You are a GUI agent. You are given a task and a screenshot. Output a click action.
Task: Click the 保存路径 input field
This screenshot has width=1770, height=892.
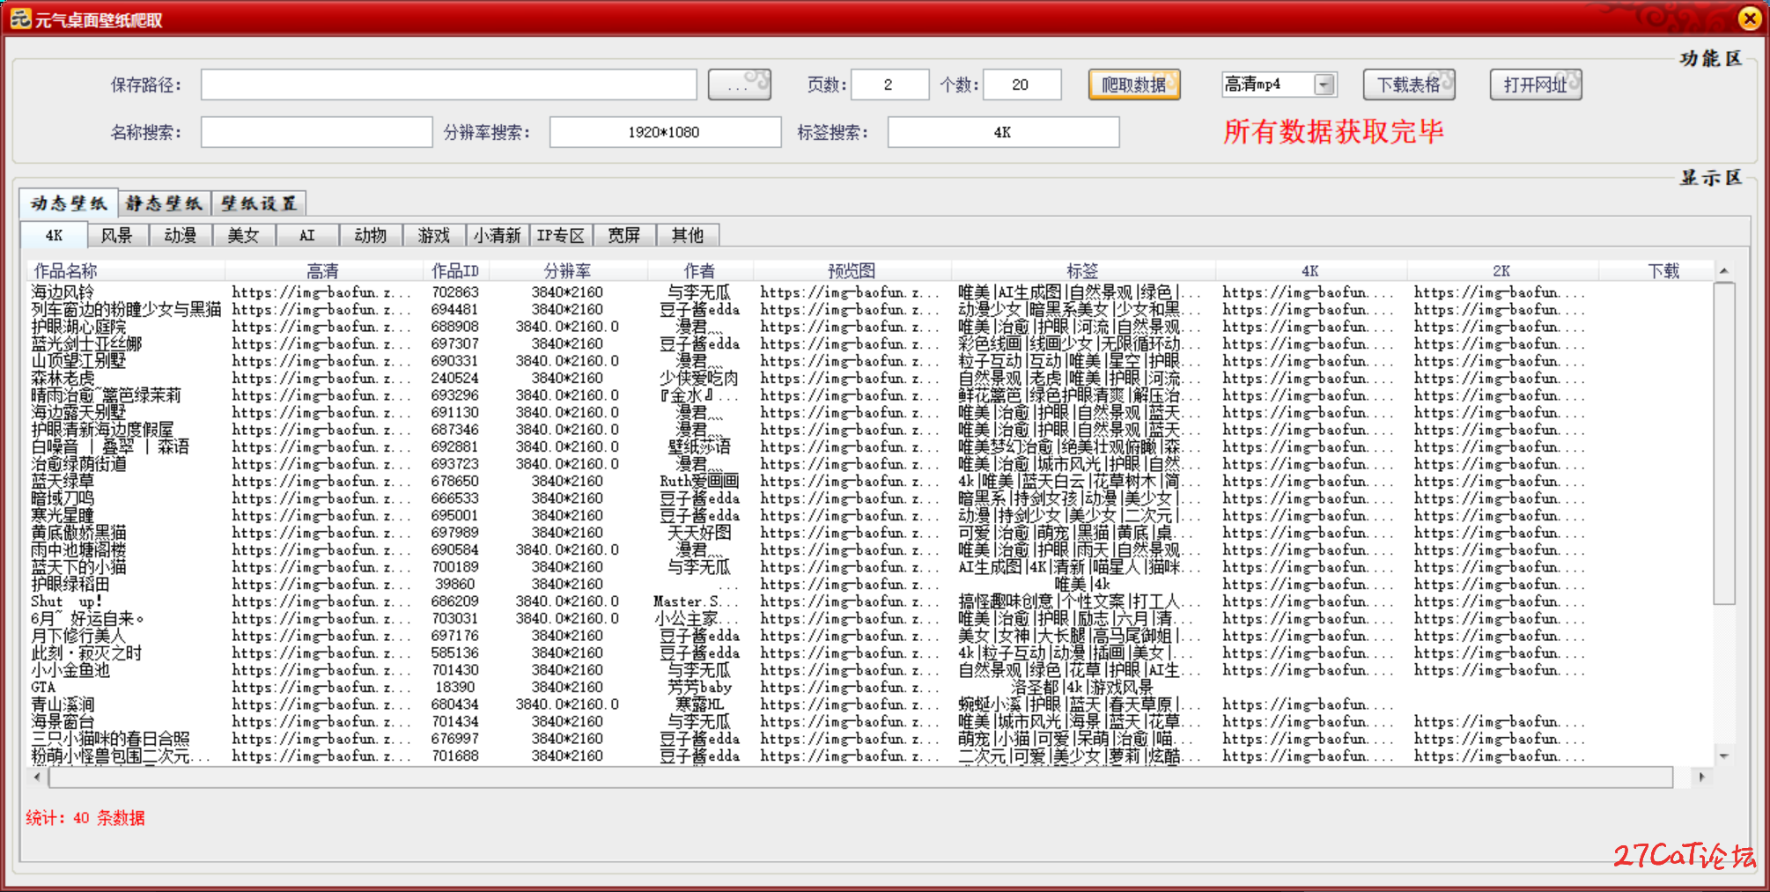pyautogui.click(x=448, y=85)
